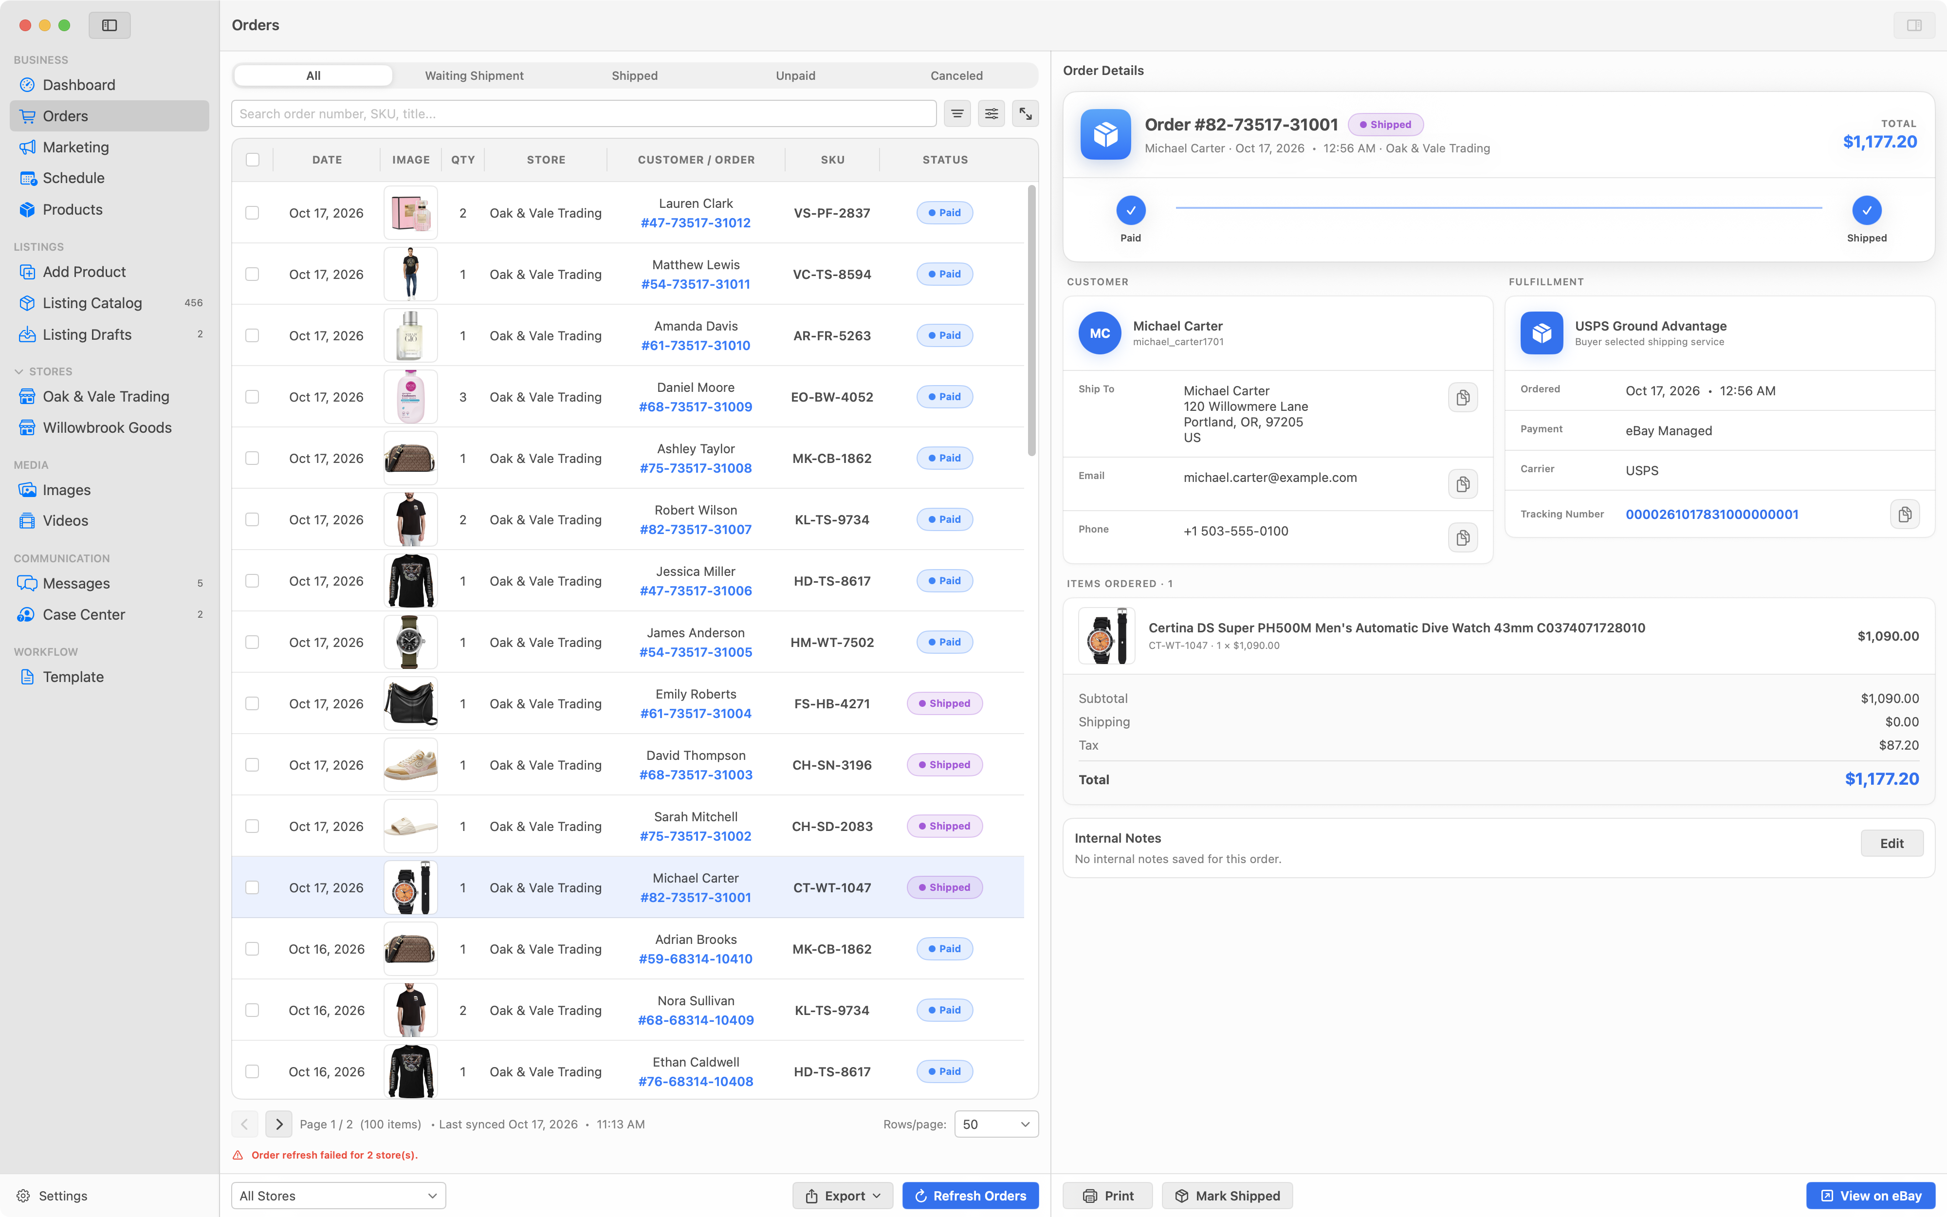Viewport: 1947px width, 1217px height.
Task: Click View on eBay button
Action: click(1871, 1196)
